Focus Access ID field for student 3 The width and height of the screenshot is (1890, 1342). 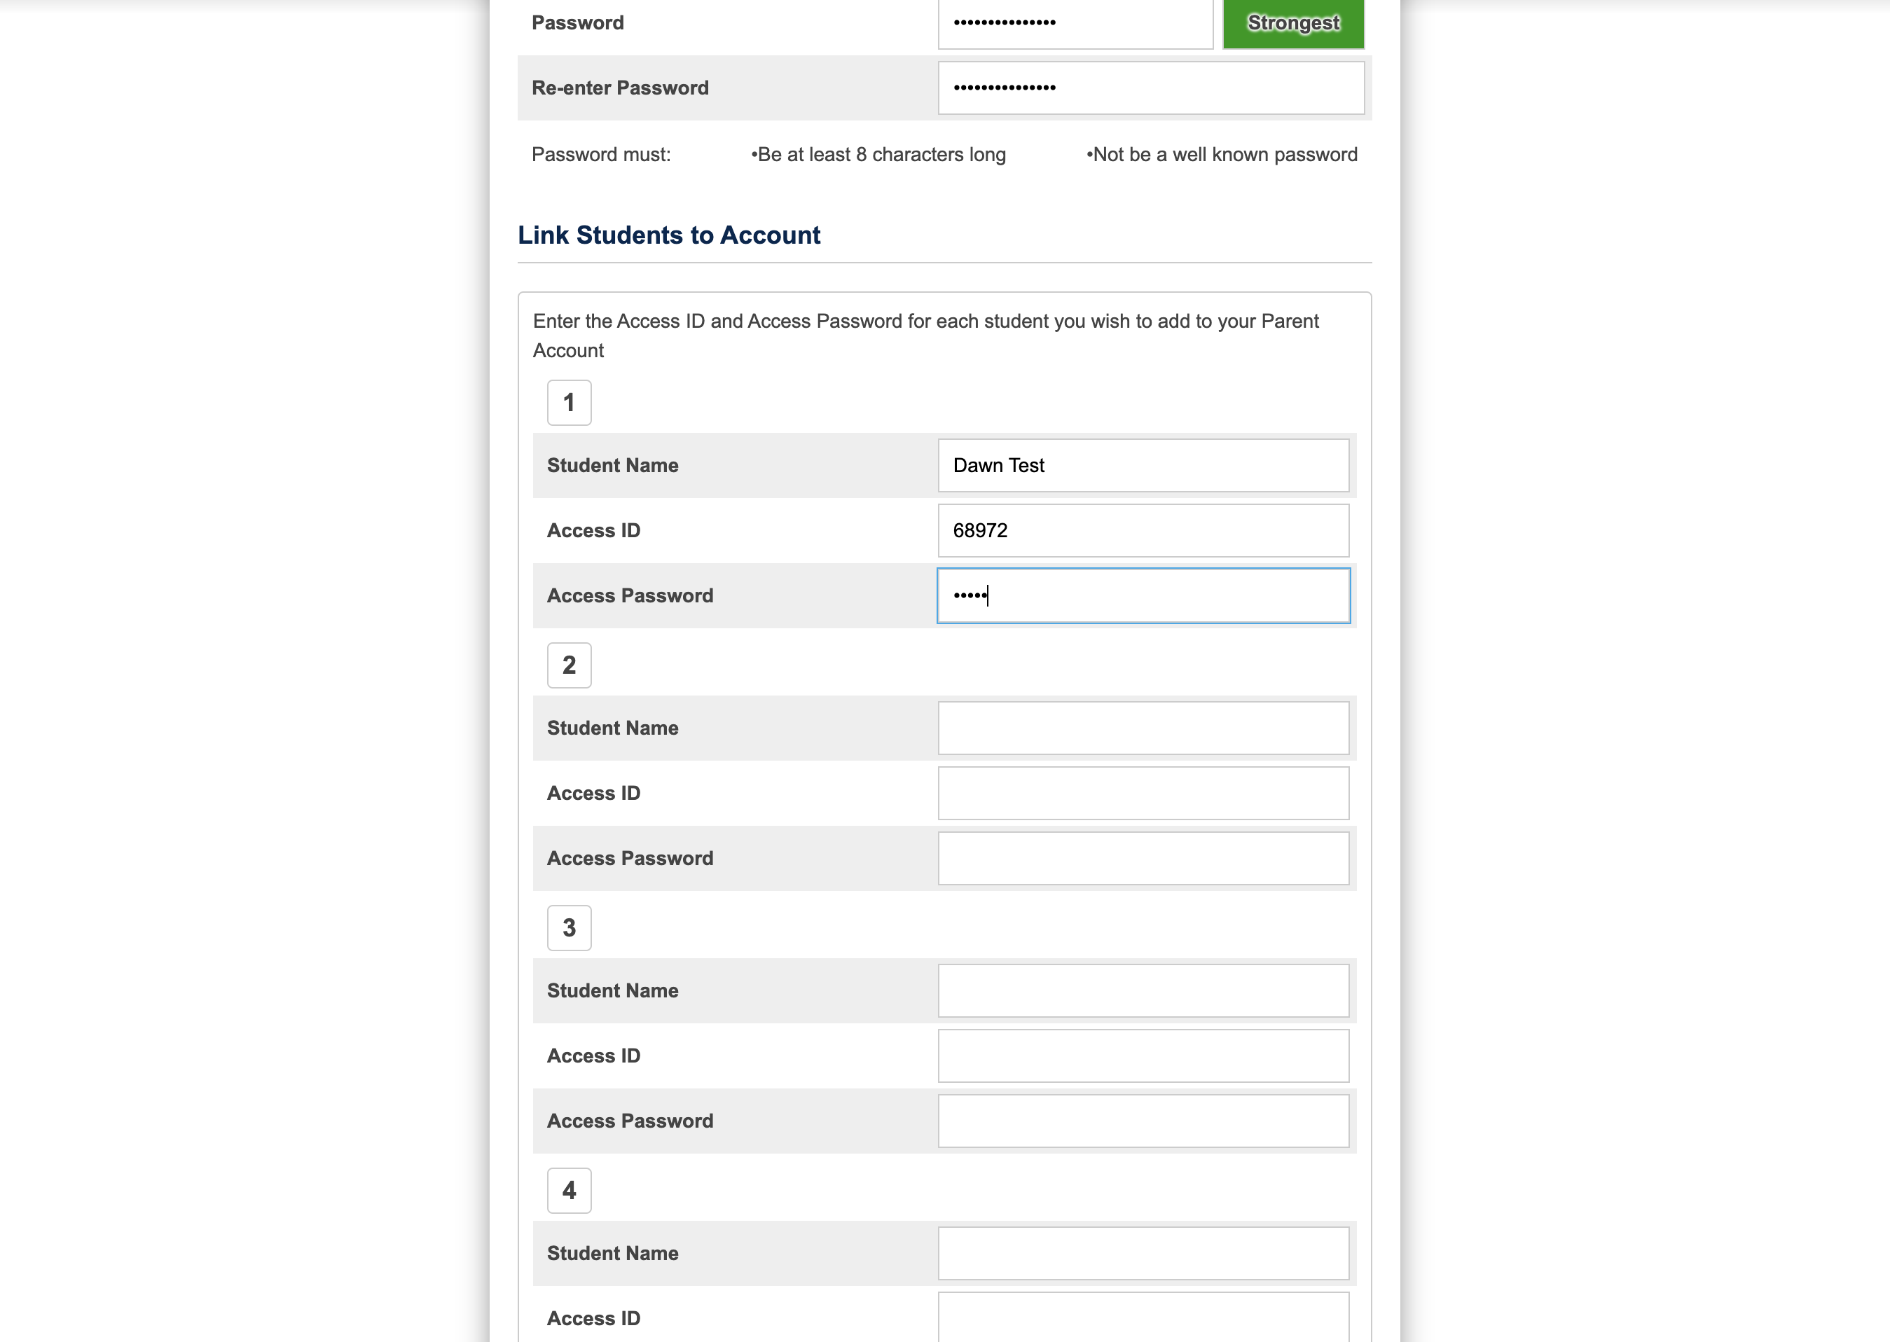coord(1143,1056)
